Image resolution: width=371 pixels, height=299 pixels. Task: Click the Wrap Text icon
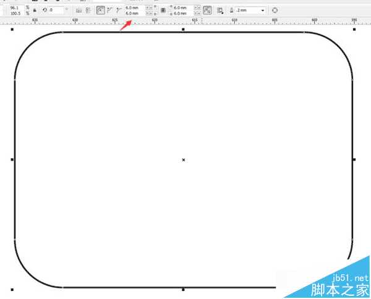(220, 11)
